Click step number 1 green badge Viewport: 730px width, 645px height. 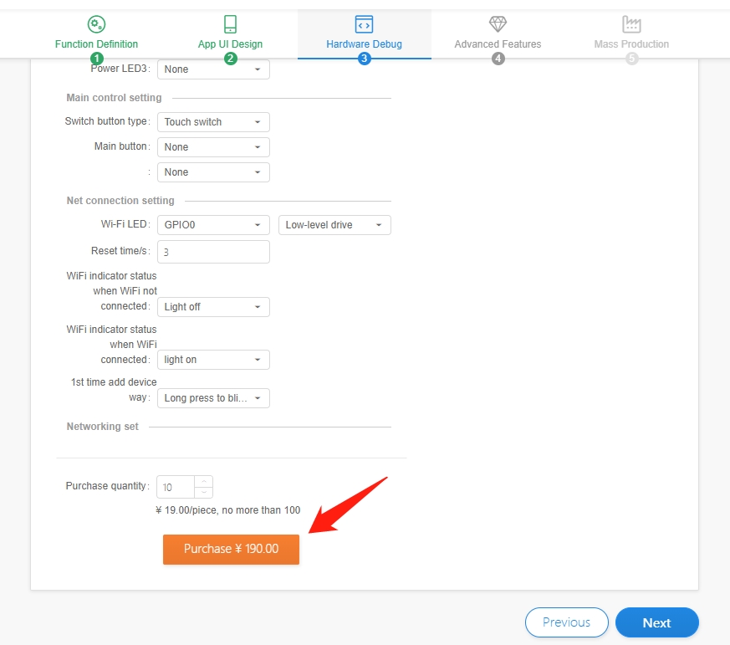pos(96,59)
